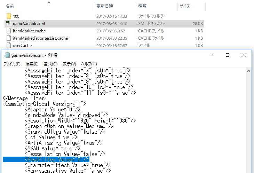Click the userCache file icon

click(9, 45)
